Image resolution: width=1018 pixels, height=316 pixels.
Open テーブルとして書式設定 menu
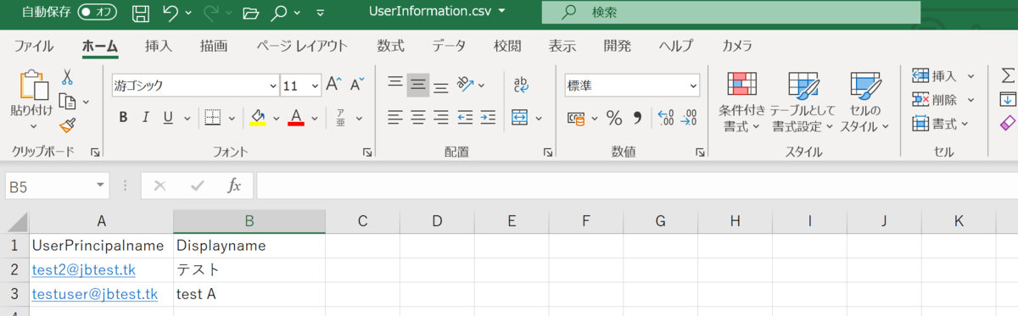[x=803, y=102]
